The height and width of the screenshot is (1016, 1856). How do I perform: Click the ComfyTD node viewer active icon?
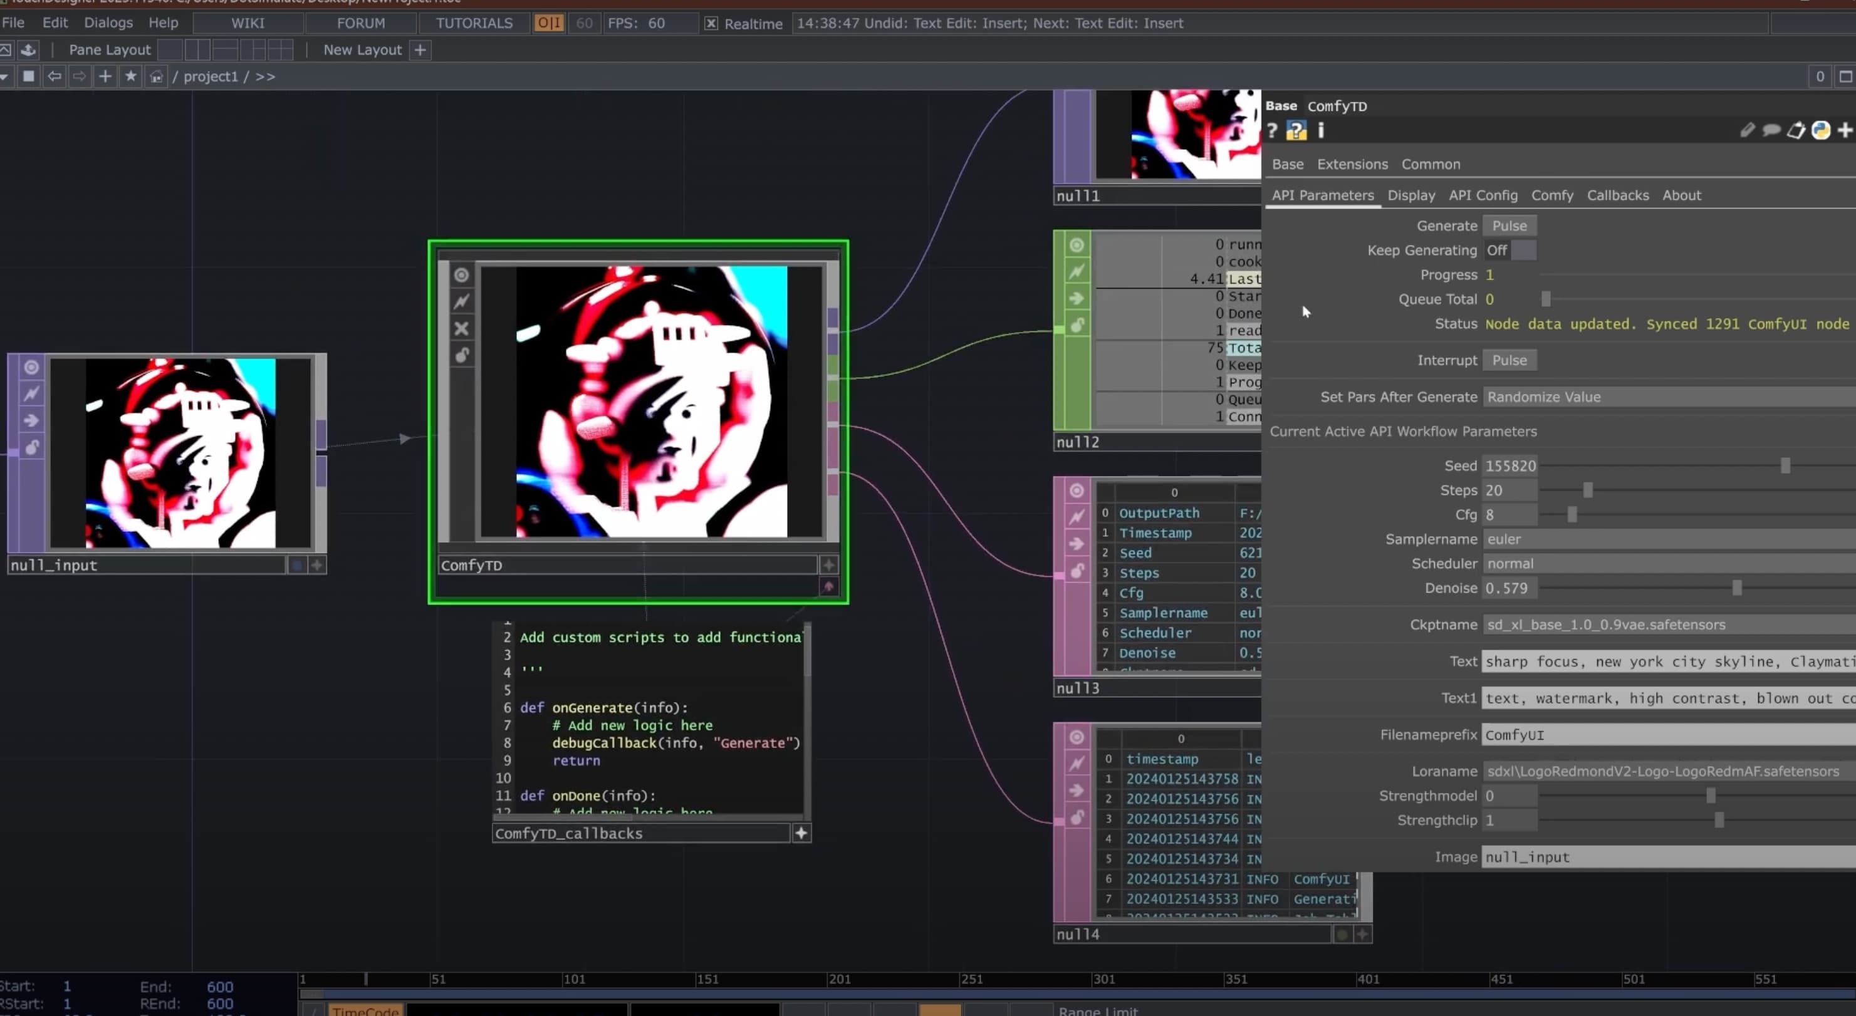coord(461,275)
